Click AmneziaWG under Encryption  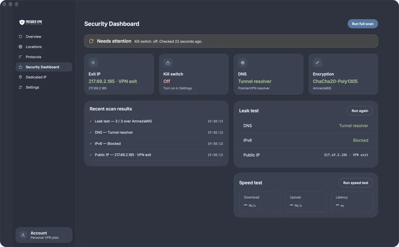[x=322, y=88]
